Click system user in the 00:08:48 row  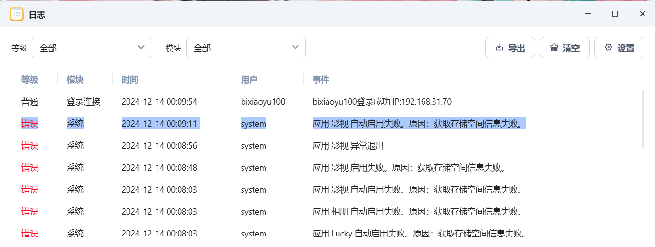point(254,168)
